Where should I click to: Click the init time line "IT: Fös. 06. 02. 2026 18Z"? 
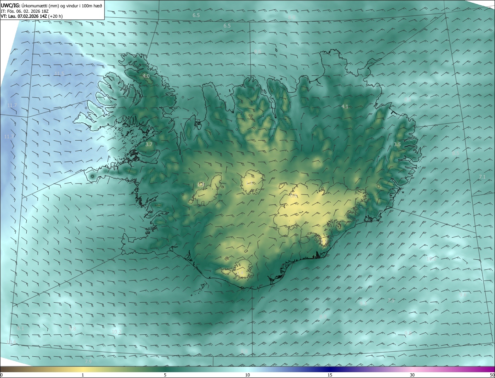26,11
